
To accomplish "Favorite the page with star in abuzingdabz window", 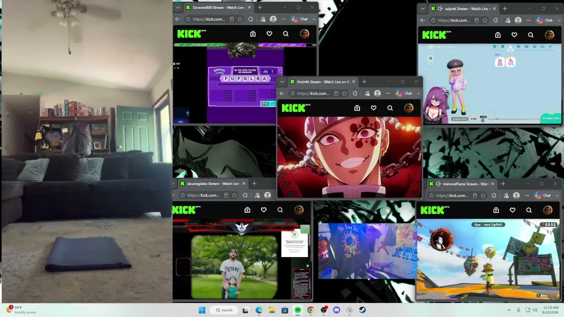I will point(234,195).
